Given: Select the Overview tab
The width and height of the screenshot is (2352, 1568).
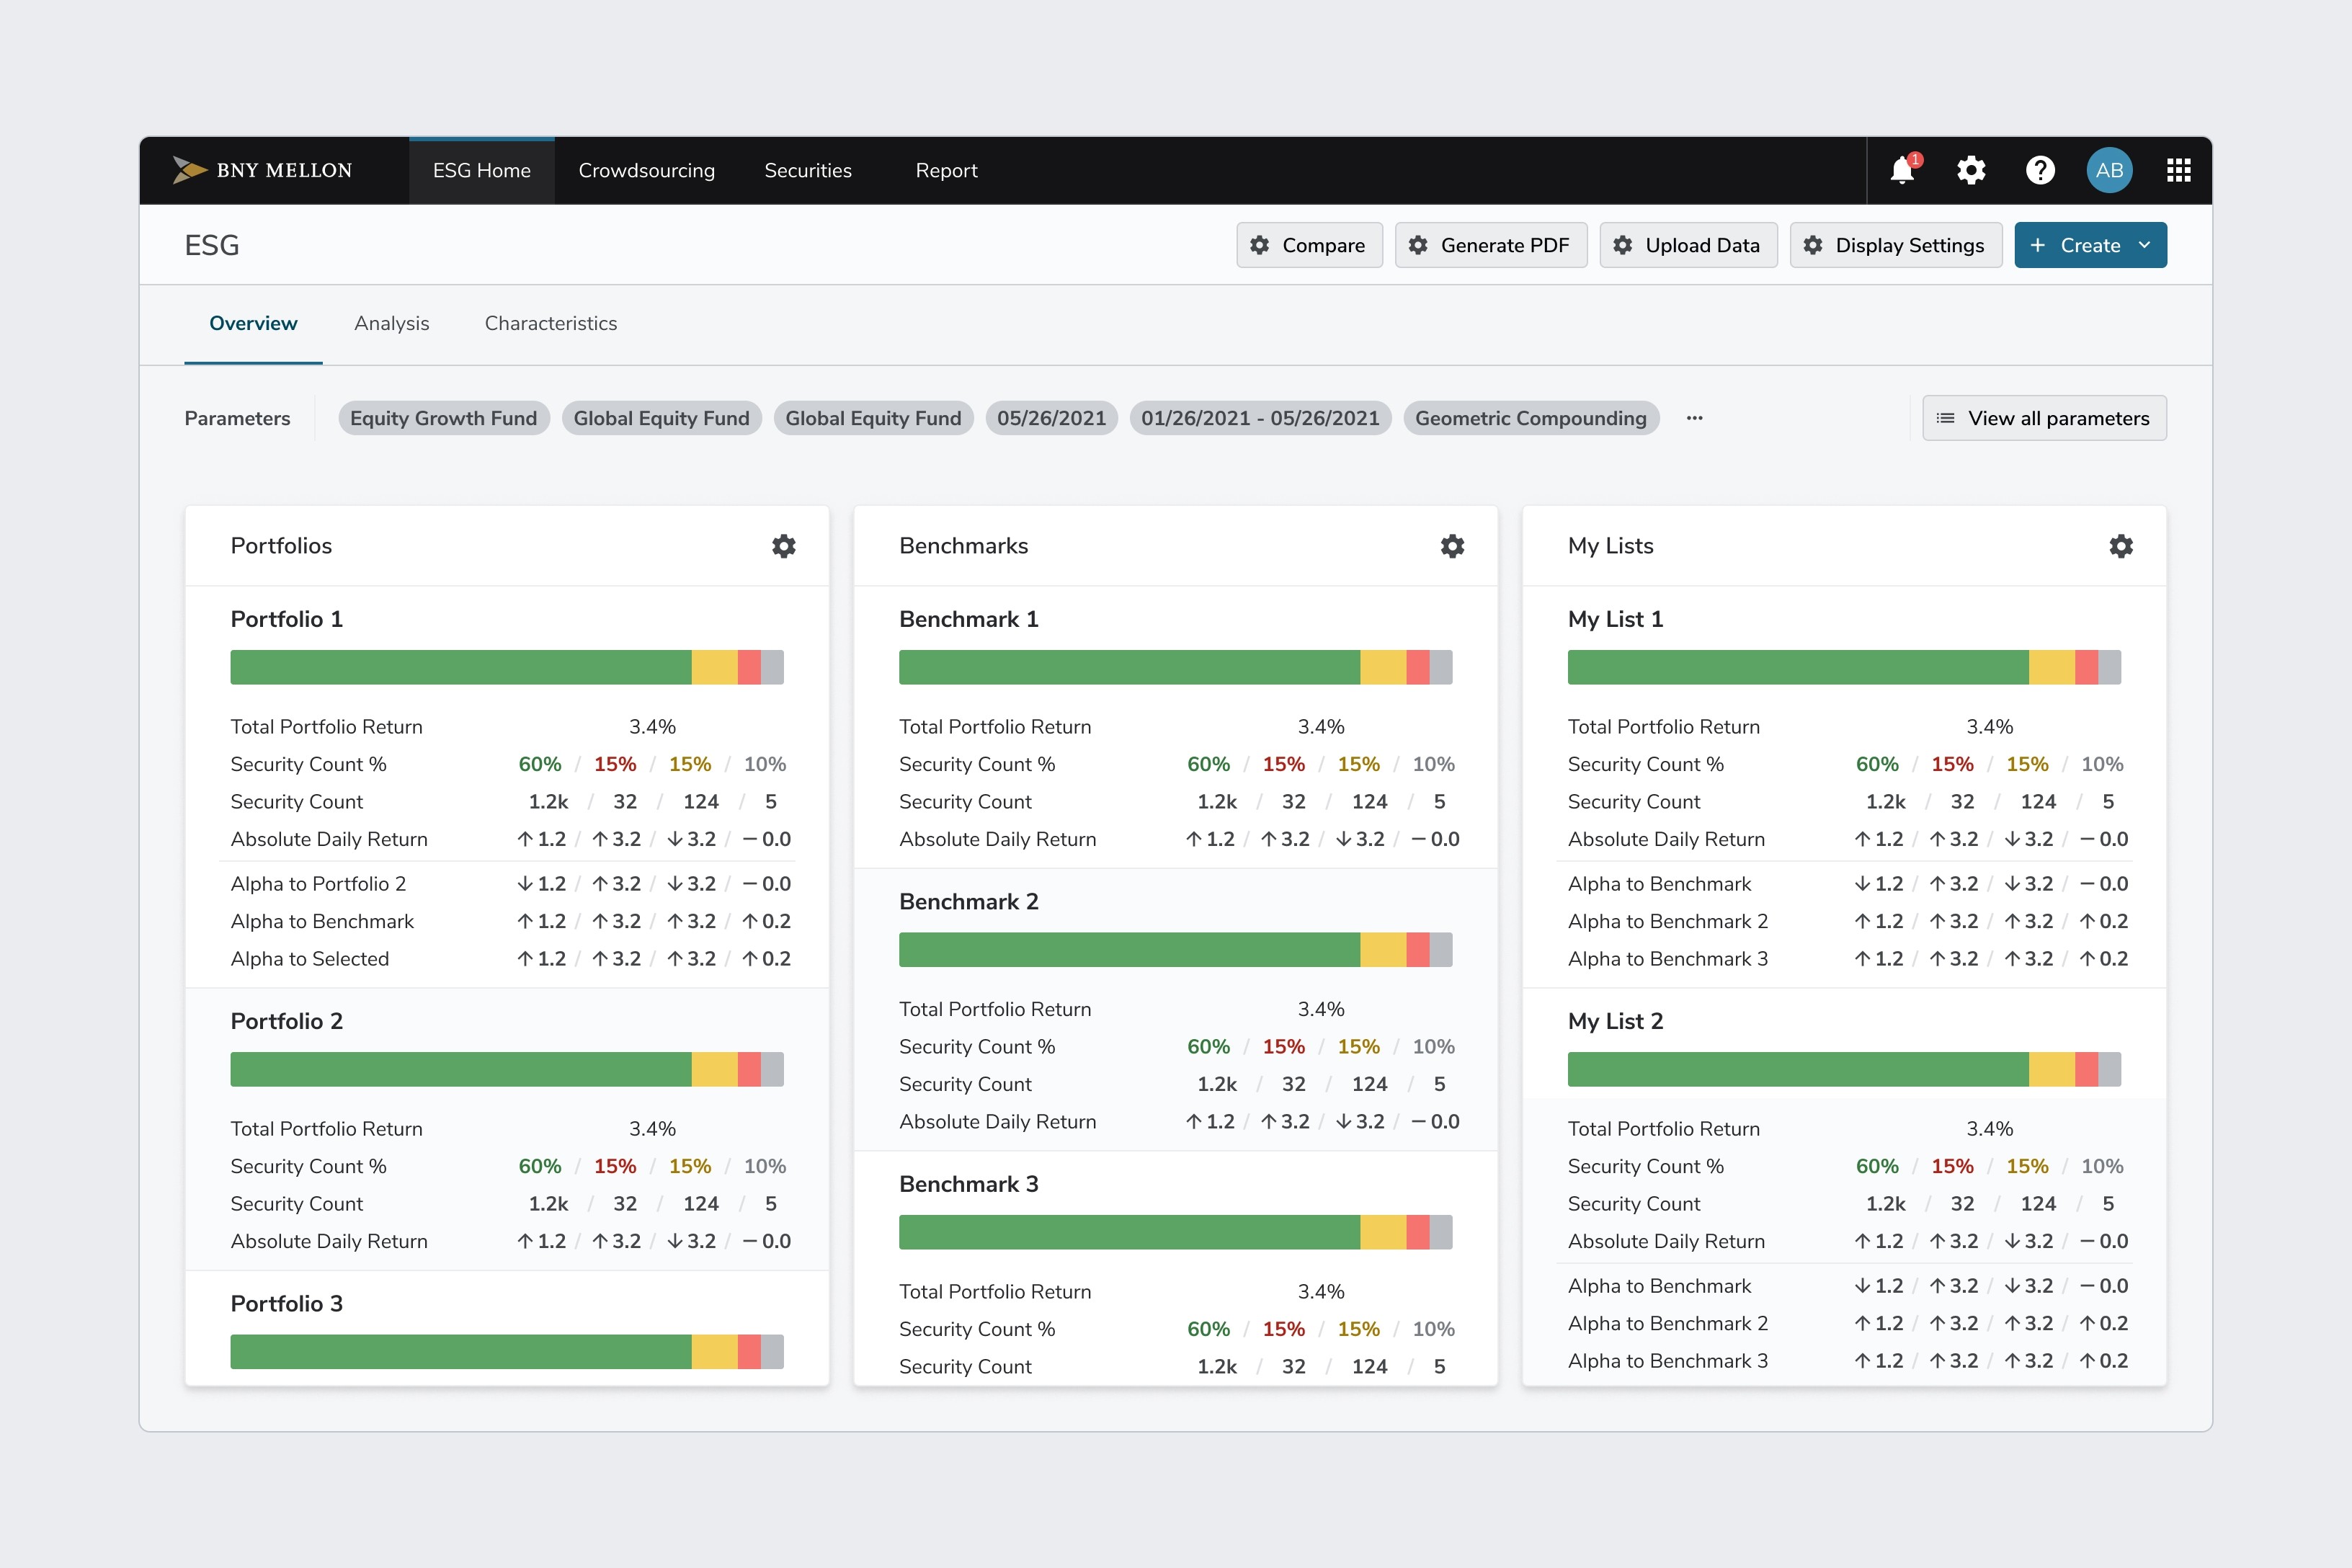Looking at the screenshot, I should tap(253, 323).
